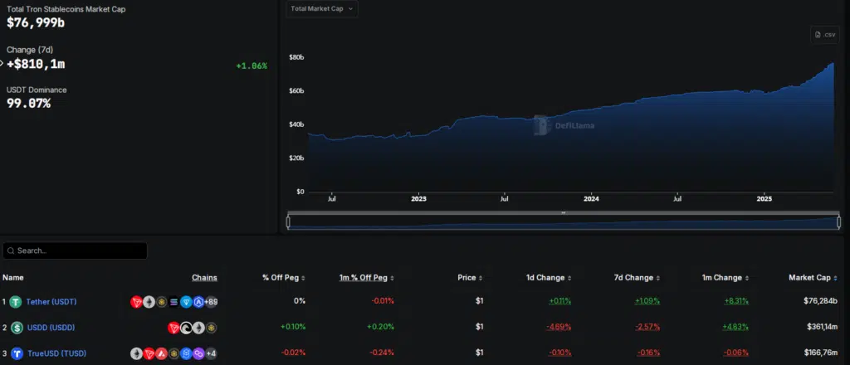Click the USDD 1m change +4.83%
This screenshot has height=365, width=850.
click(x=736, y=327)
